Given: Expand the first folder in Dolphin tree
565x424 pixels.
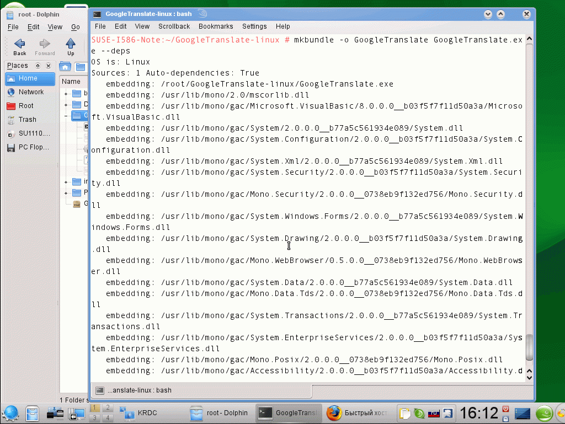Looking at the screenshot, I should [66, 94].
